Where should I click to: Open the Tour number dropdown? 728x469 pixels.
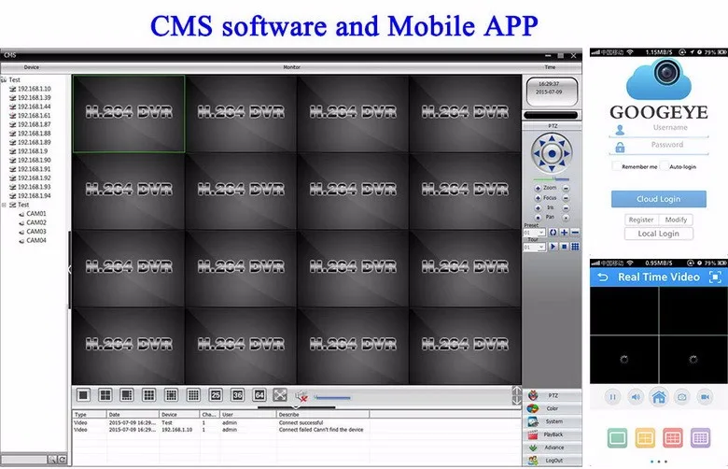coord(534,247)
